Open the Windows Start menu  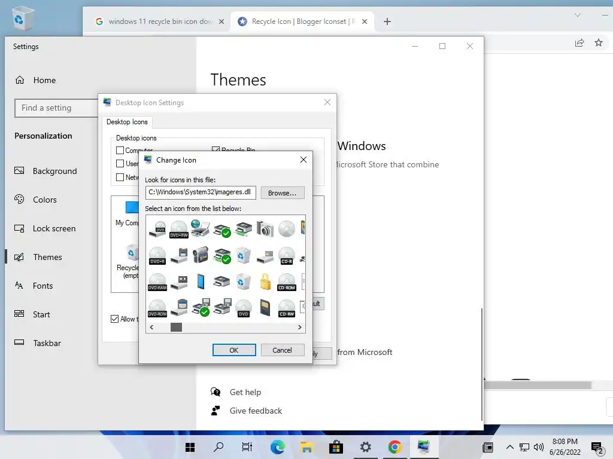190,447
